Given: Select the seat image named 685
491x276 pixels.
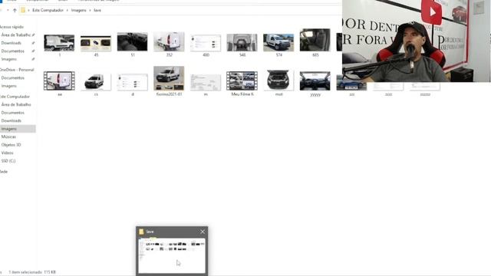Looking at the screenshot, I should pos(315,40).
